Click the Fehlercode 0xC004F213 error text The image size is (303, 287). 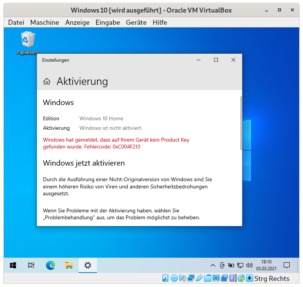point(112,147)
